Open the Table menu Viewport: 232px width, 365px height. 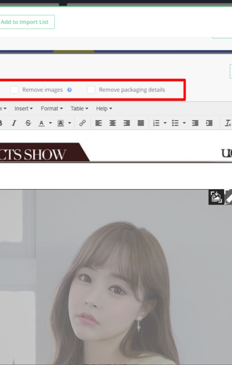pyautogui.click(x=80, y=108)
